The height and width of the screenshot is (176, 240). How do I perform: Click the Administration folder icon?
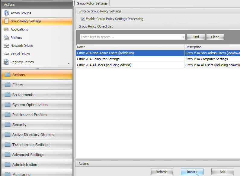coord(7,164)
